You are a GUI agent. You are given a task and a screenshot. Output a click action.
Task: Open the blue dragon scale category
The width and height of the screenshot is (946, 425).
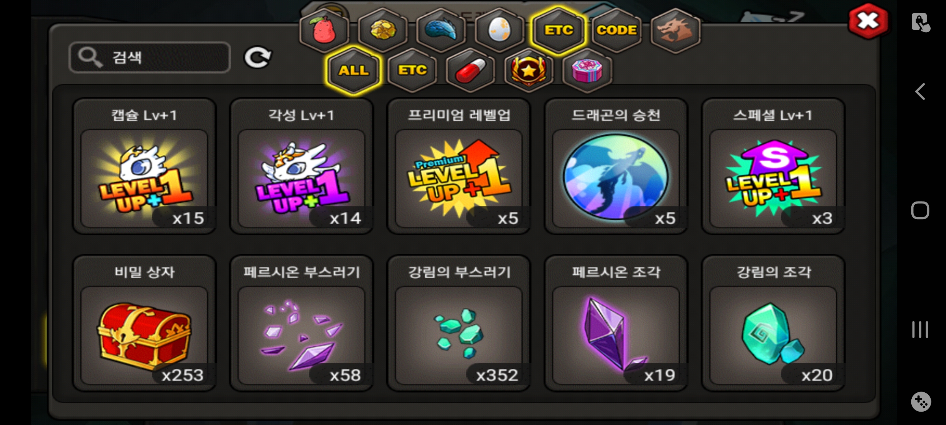coord(441,30)
